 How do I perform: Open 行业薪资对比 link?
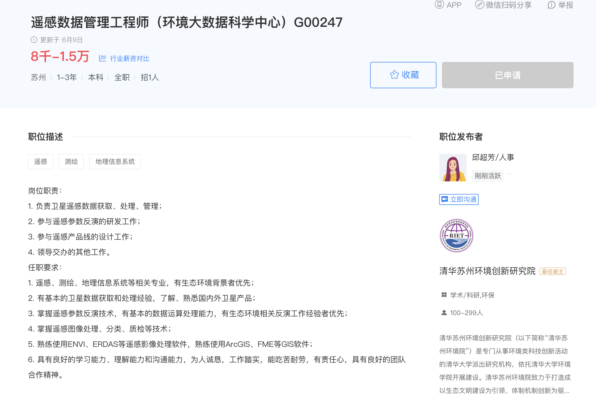pyautogui.click(x=129, y=59)
